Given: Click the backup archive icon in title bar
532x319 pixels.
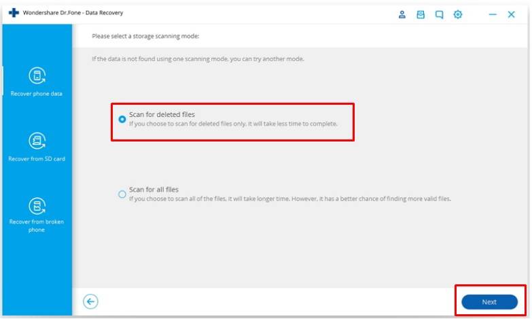Looking at the screenshot, I should tap(421, 14).
